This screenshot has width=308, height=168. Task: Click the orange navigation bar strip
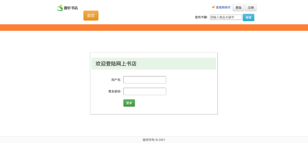(154, 27)
